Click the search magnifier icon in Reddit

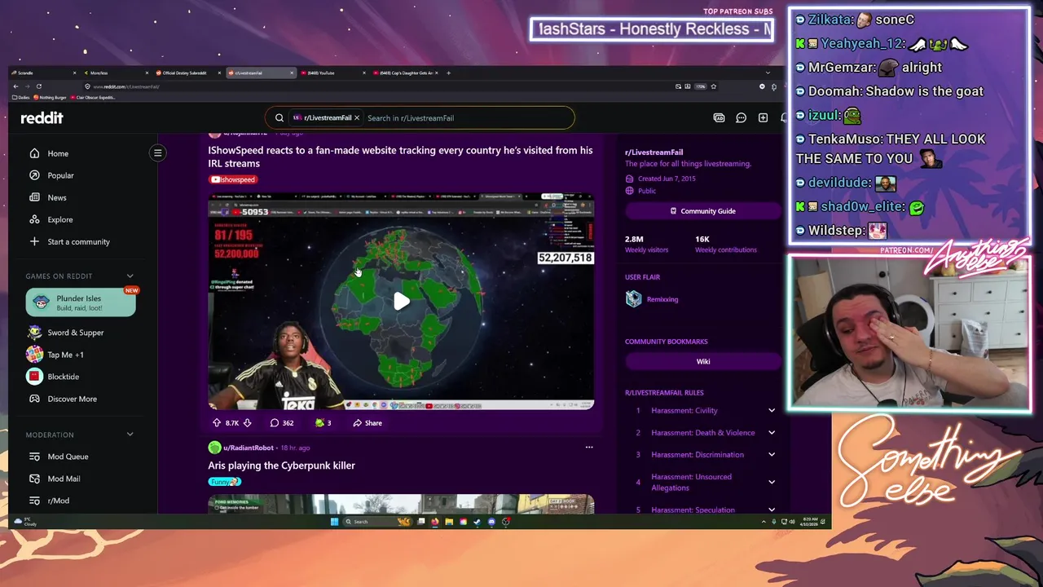279,117
